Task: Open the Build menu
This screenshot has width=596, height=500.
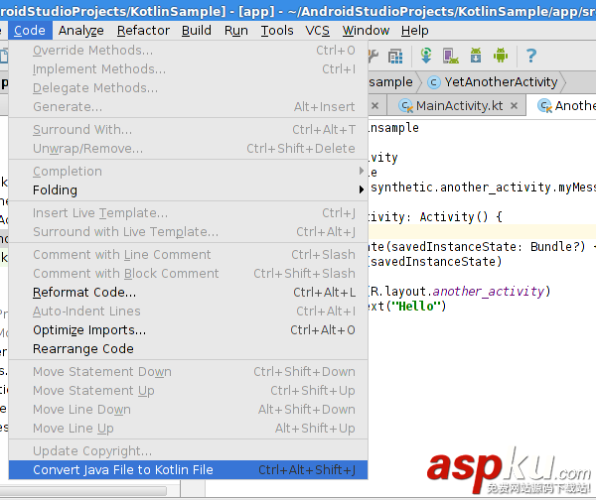Action: 196,31
